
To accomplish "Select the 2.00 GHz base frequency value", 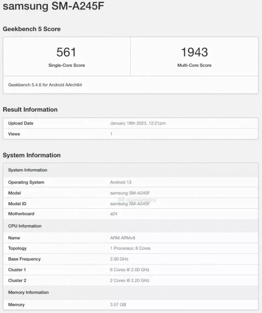I will (119, 259).
